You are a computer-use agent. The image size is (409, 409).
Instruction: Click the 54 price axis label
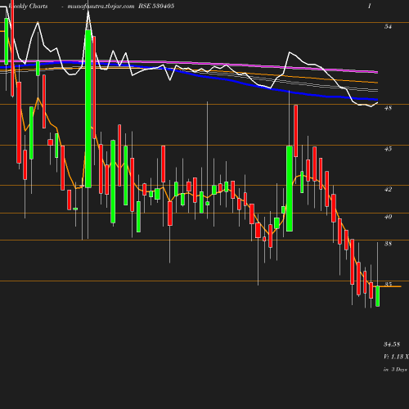pos(388,26)
